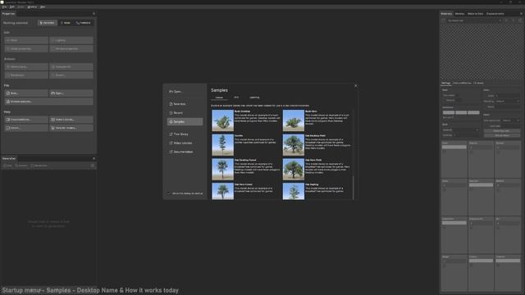Click the Documentation icon under Help in Properties

pyautogui.click(x=8, y=120)
